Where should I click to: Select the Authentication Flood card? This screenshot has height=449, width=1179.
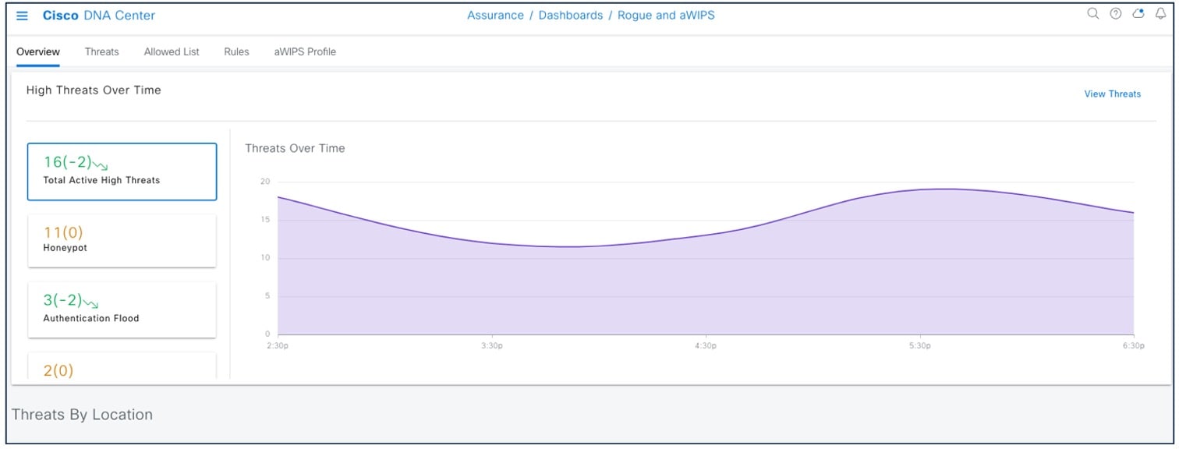[x=122, y=309]
